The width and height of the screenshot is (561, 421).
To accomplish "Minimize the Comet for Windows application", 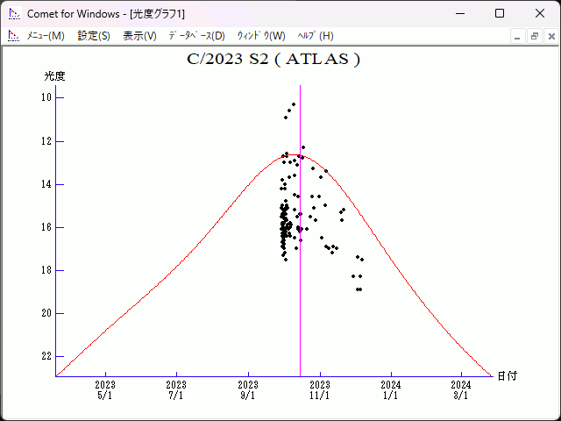I will [459, 13].
